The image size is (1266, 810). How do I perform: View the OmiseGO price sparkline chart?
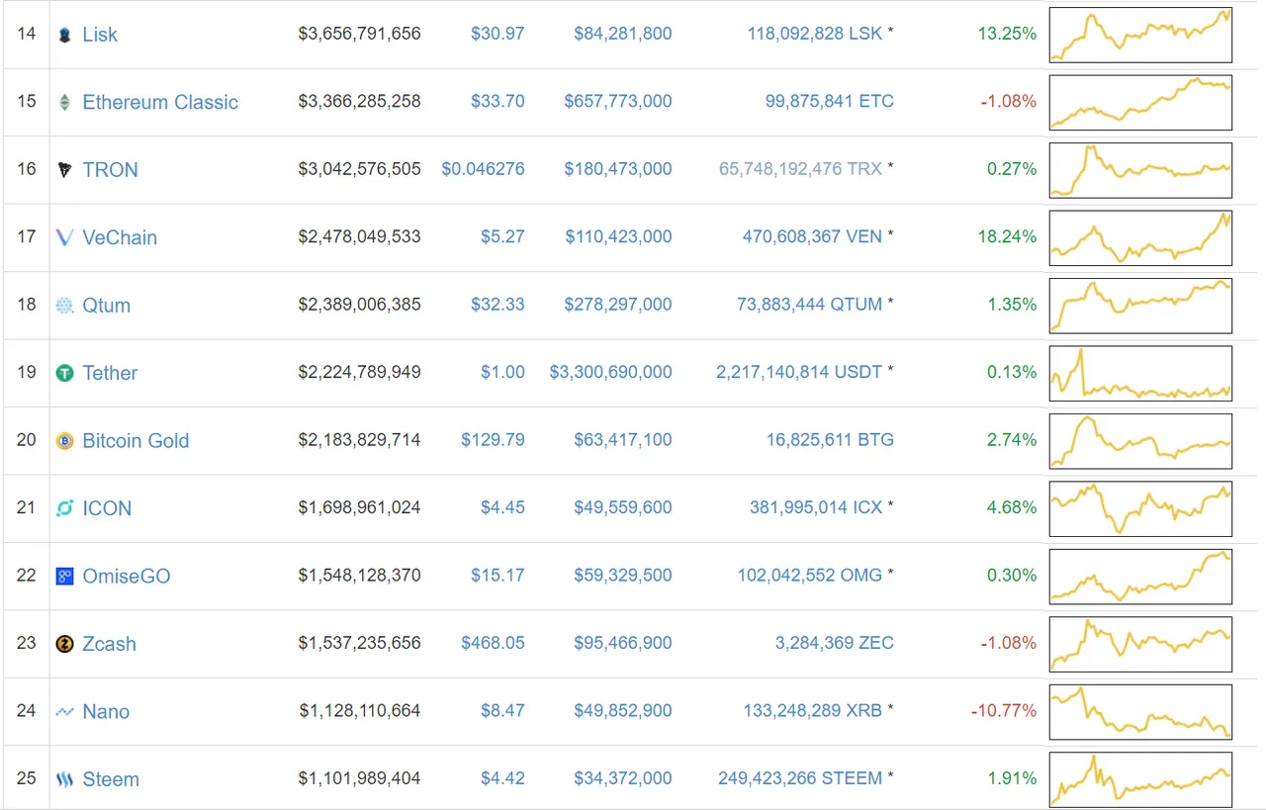(1141, 576)
